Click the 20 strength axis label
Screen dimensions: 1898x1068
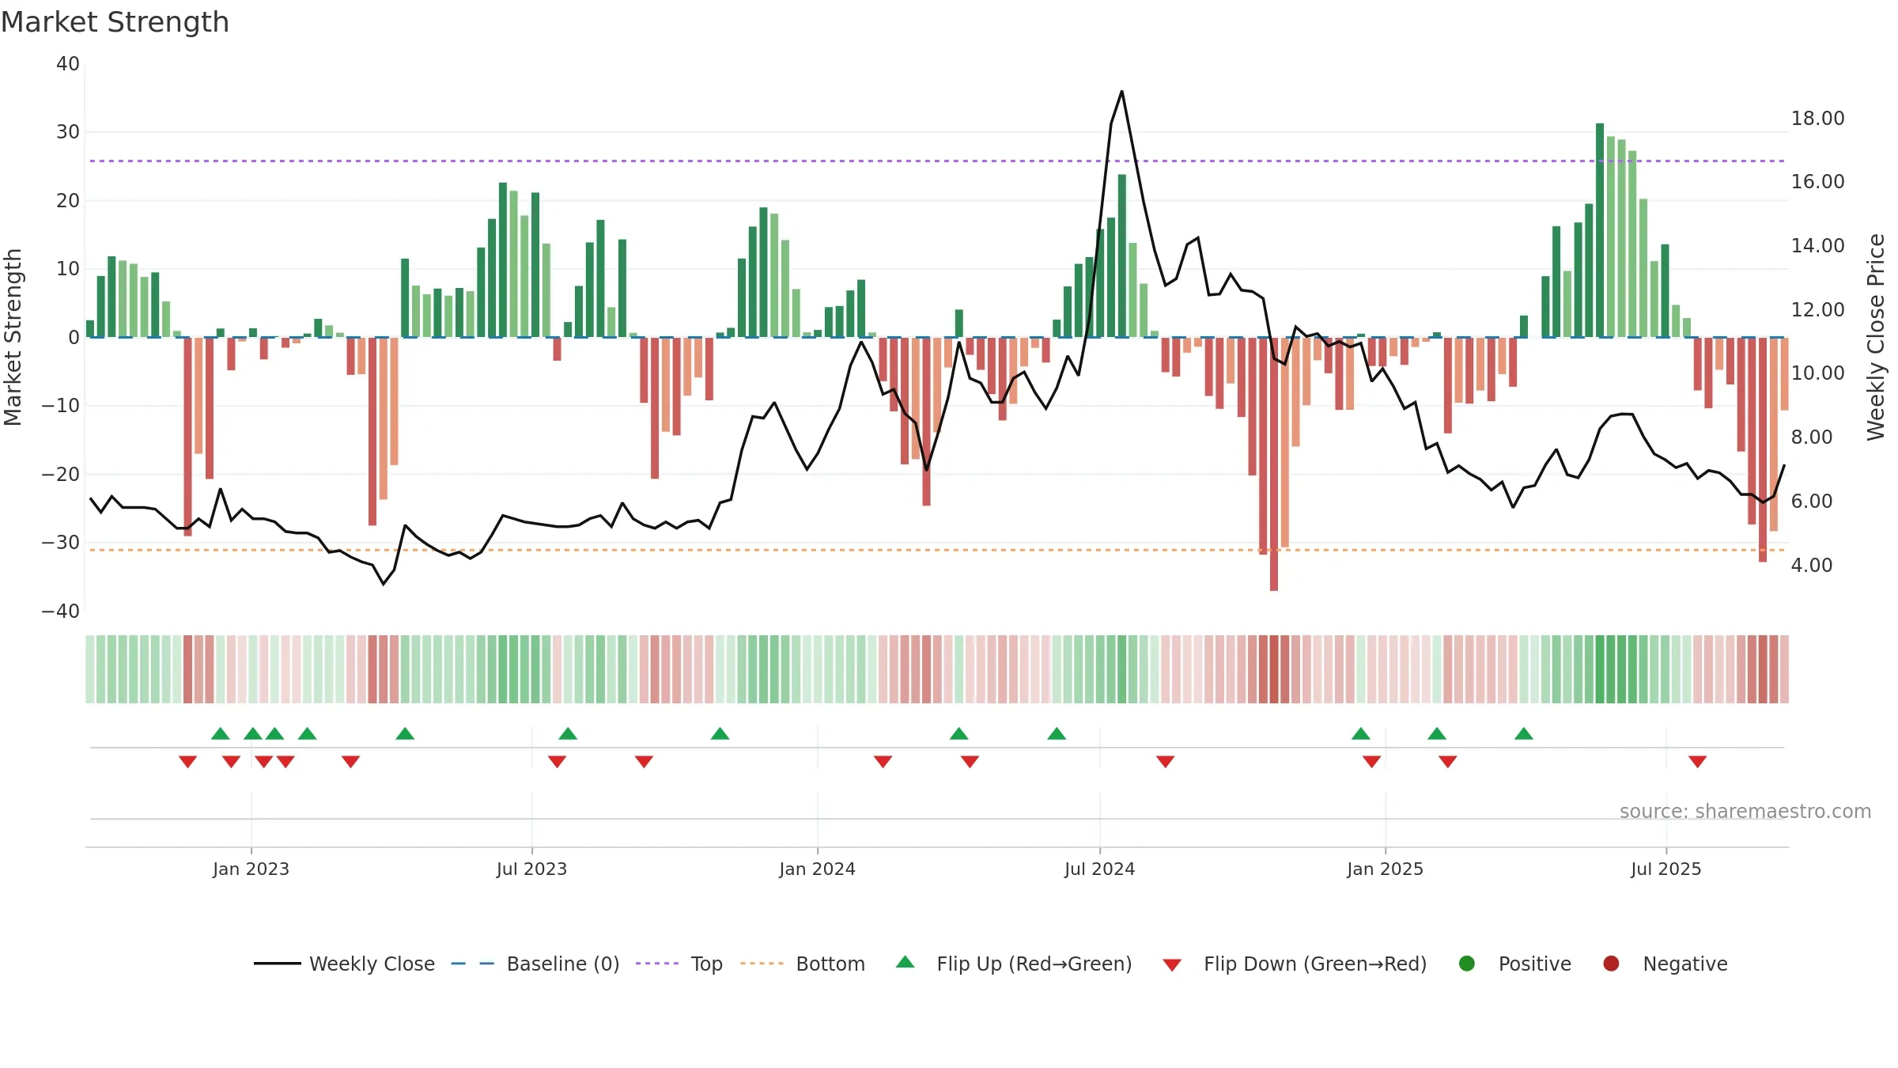pos(68,201)
